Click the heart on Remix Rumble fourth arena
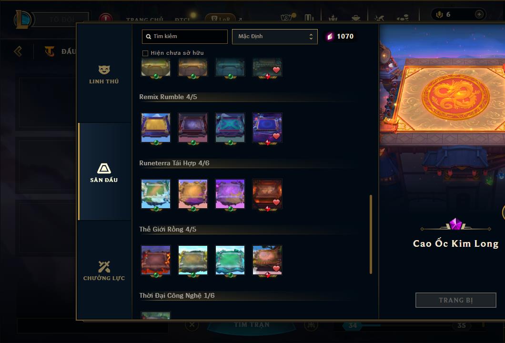This screenshot has height=343, width=505. [x=276, y=136]
